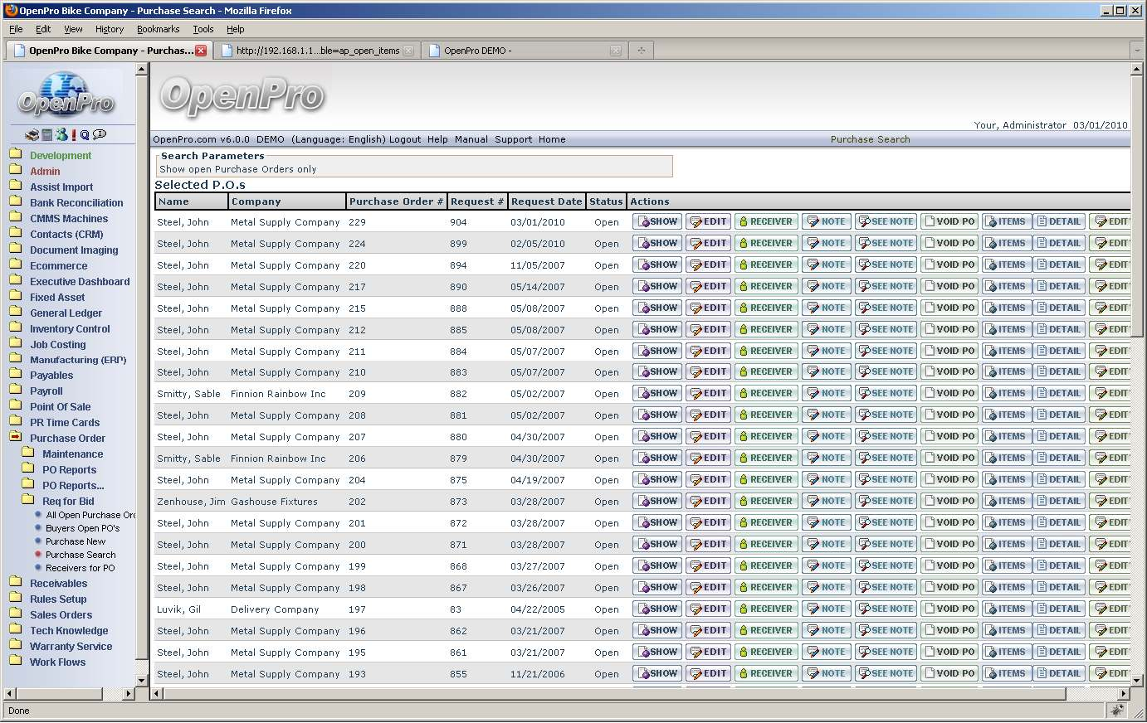Click RECEIVER button for purchase order 202
Image resolution: width=1147 pixels, height=723 pixels.
click(765, 502)
